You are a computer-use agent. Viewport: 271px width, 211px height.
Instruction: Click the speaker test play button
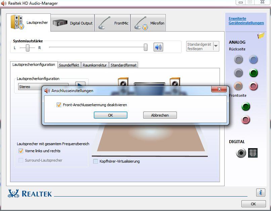pyautogui.click(x=80, y=84)
